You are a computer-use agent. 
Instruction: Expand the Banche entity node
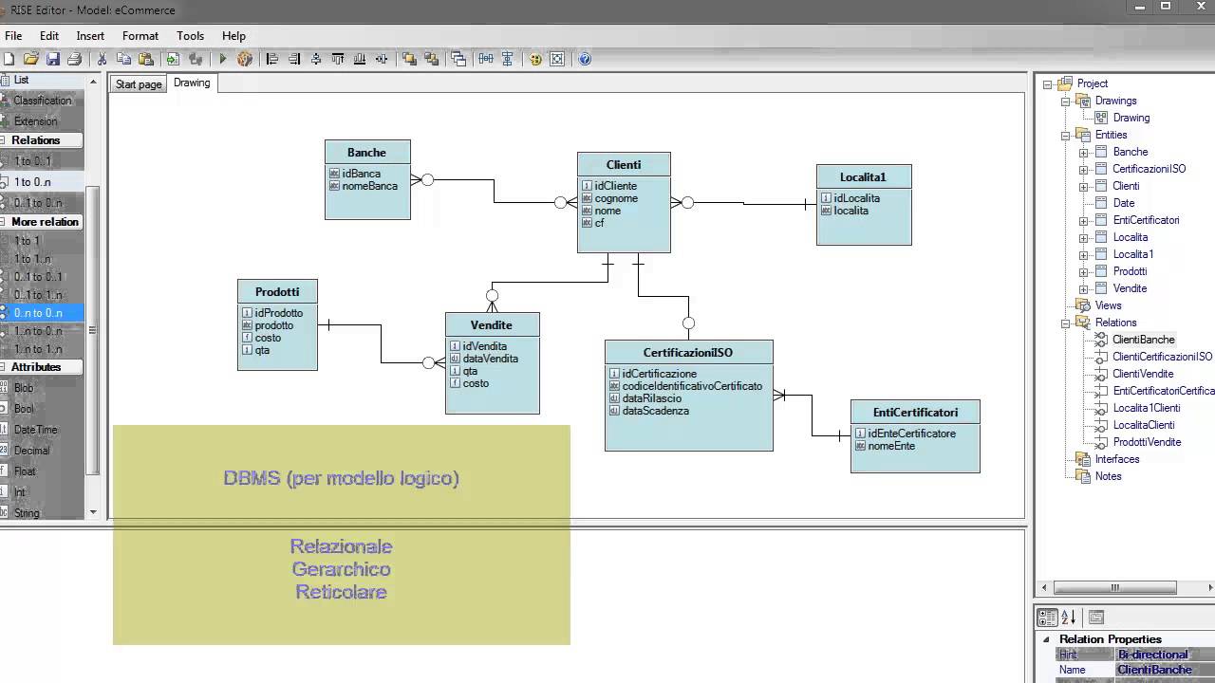pyautogui.click(x=1083, y=152)
